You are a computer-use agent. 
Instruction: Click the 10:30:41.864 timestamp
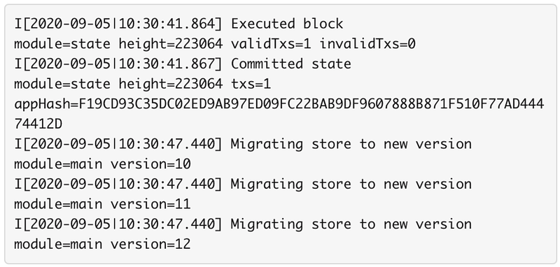click(167, 24)
